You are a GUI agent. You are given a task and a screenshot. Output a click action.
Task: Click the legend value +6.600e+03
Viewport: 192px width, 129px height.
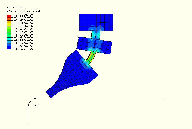[x=24, y=46]
